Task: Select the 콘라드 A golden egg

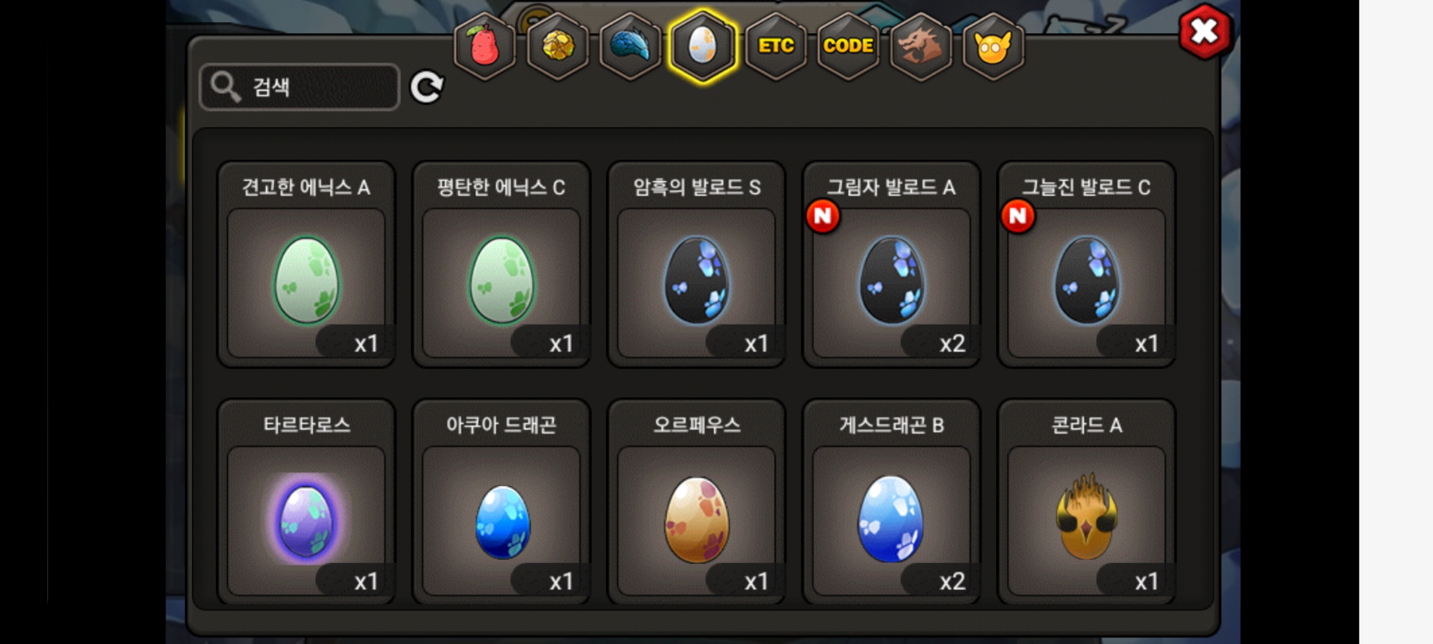Action: point(1087,502)
